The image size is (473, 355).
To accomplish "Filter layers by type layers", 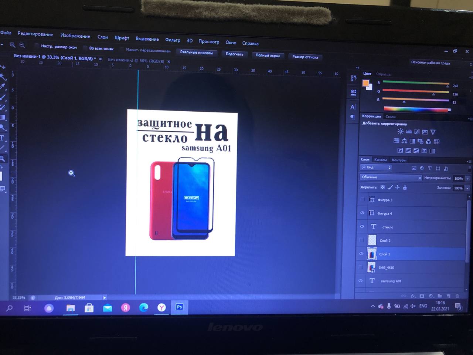I will coord(430,168).
